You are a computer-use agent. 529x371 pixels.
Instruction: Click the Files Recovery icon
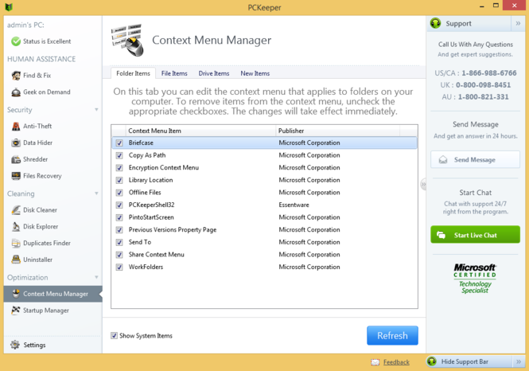(x=16, y=175)
